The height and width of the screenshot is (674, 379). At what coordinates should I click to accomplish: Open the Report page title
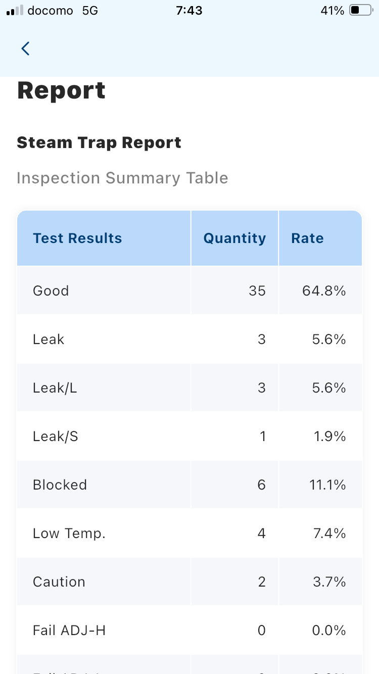coord(61,89)
